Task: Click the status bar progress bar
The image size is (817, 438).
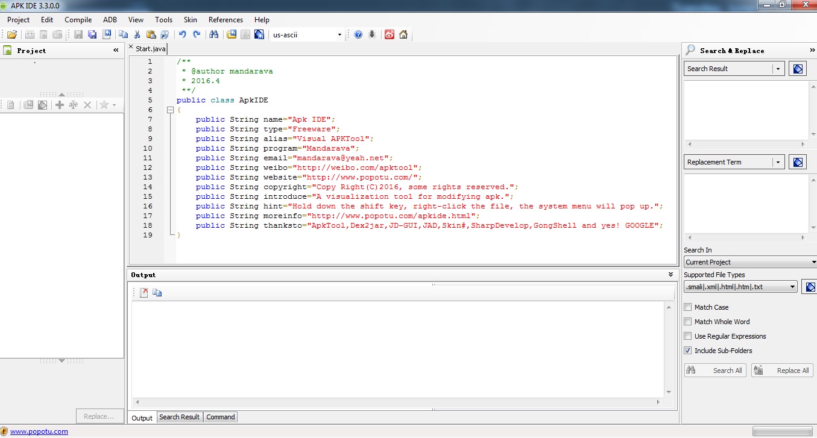Action: (x=783, y=431)
